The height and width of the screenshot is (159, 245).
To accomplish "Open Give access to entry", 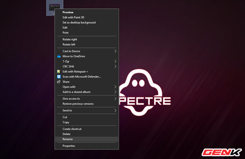I will pos(87,99).
